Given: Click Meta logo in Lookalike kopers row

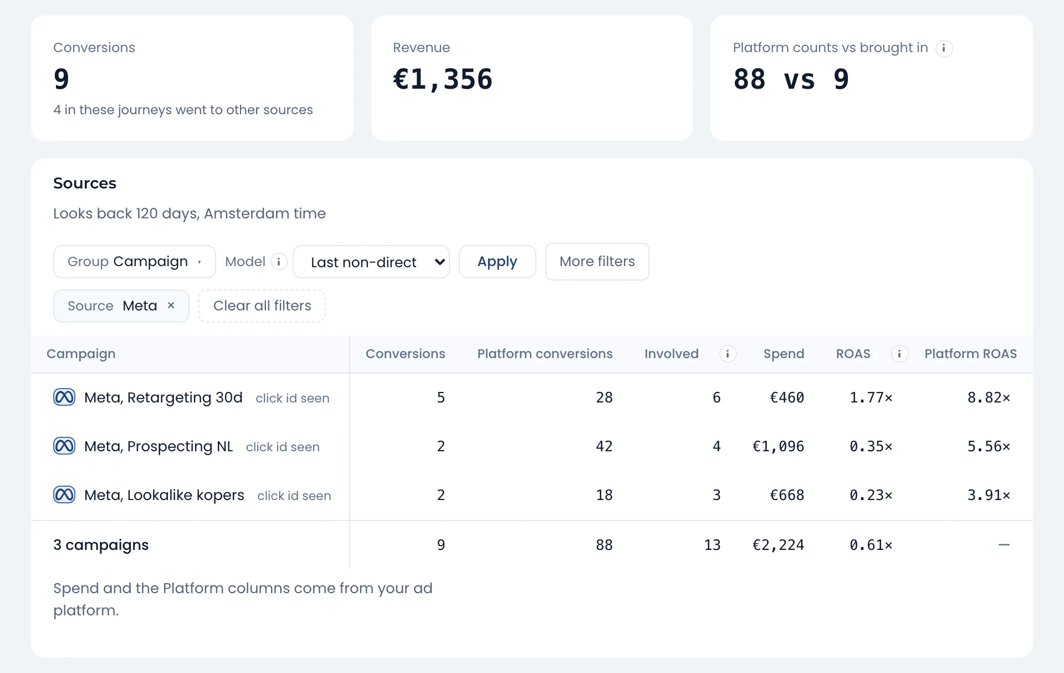Looking at the screenshot, I should tap(64, 495).
